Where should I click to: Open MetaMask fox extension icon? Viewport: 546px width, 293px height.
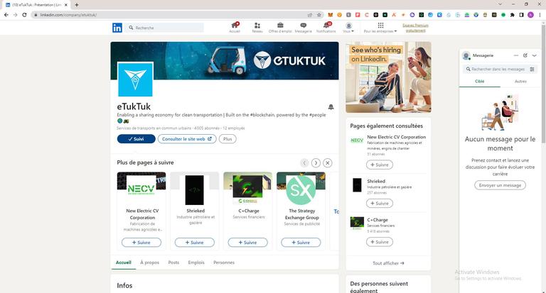[x=330, y=15]
